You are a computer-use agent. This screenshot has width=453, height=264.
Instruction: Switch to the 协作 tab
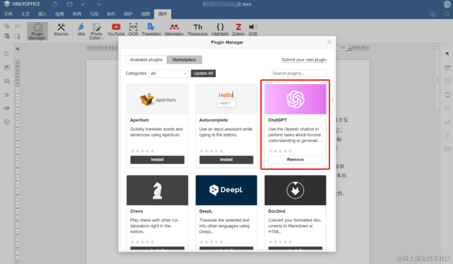(x=111, y=14)
